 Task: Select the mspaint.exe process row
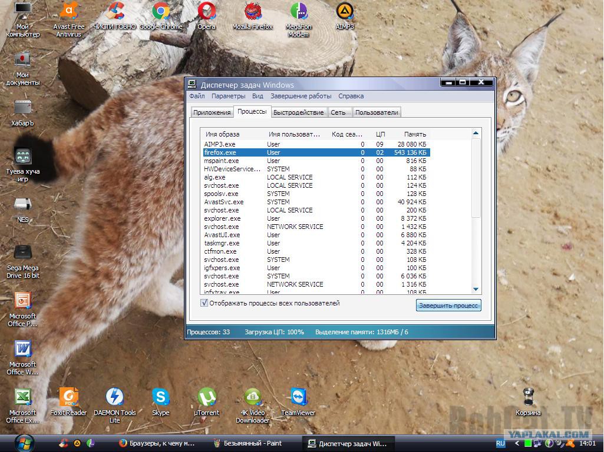pos(316,161)
